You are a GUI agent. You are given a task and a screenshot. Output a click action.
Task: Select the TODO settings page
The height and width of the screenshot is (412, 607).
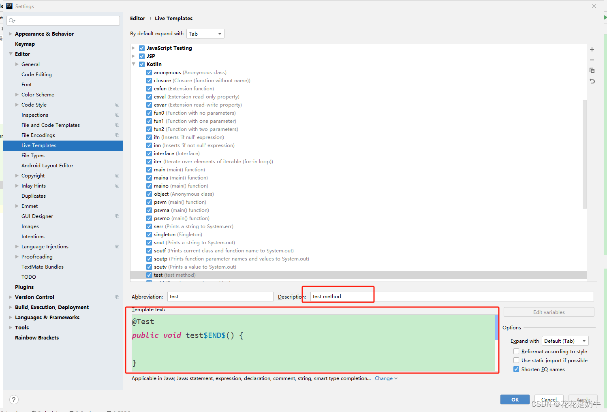(x=29, y=277)
